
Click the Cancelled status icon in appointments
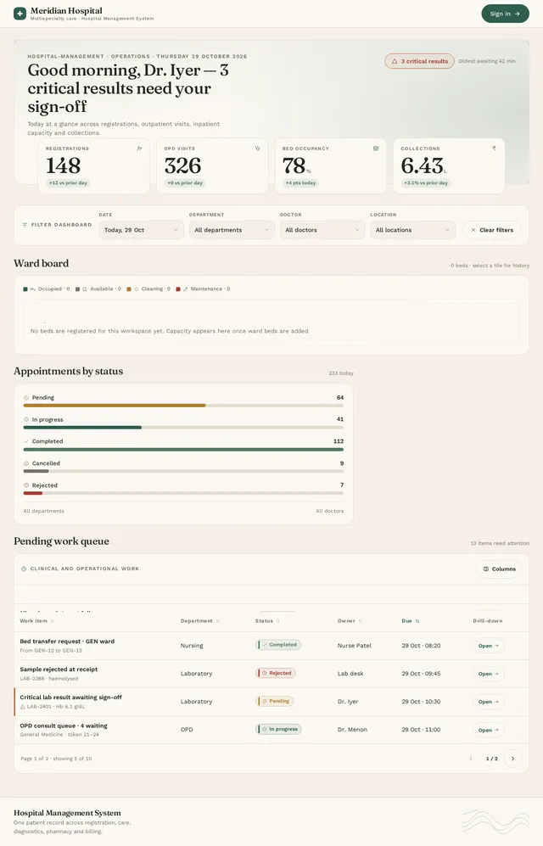click(26, 463)
